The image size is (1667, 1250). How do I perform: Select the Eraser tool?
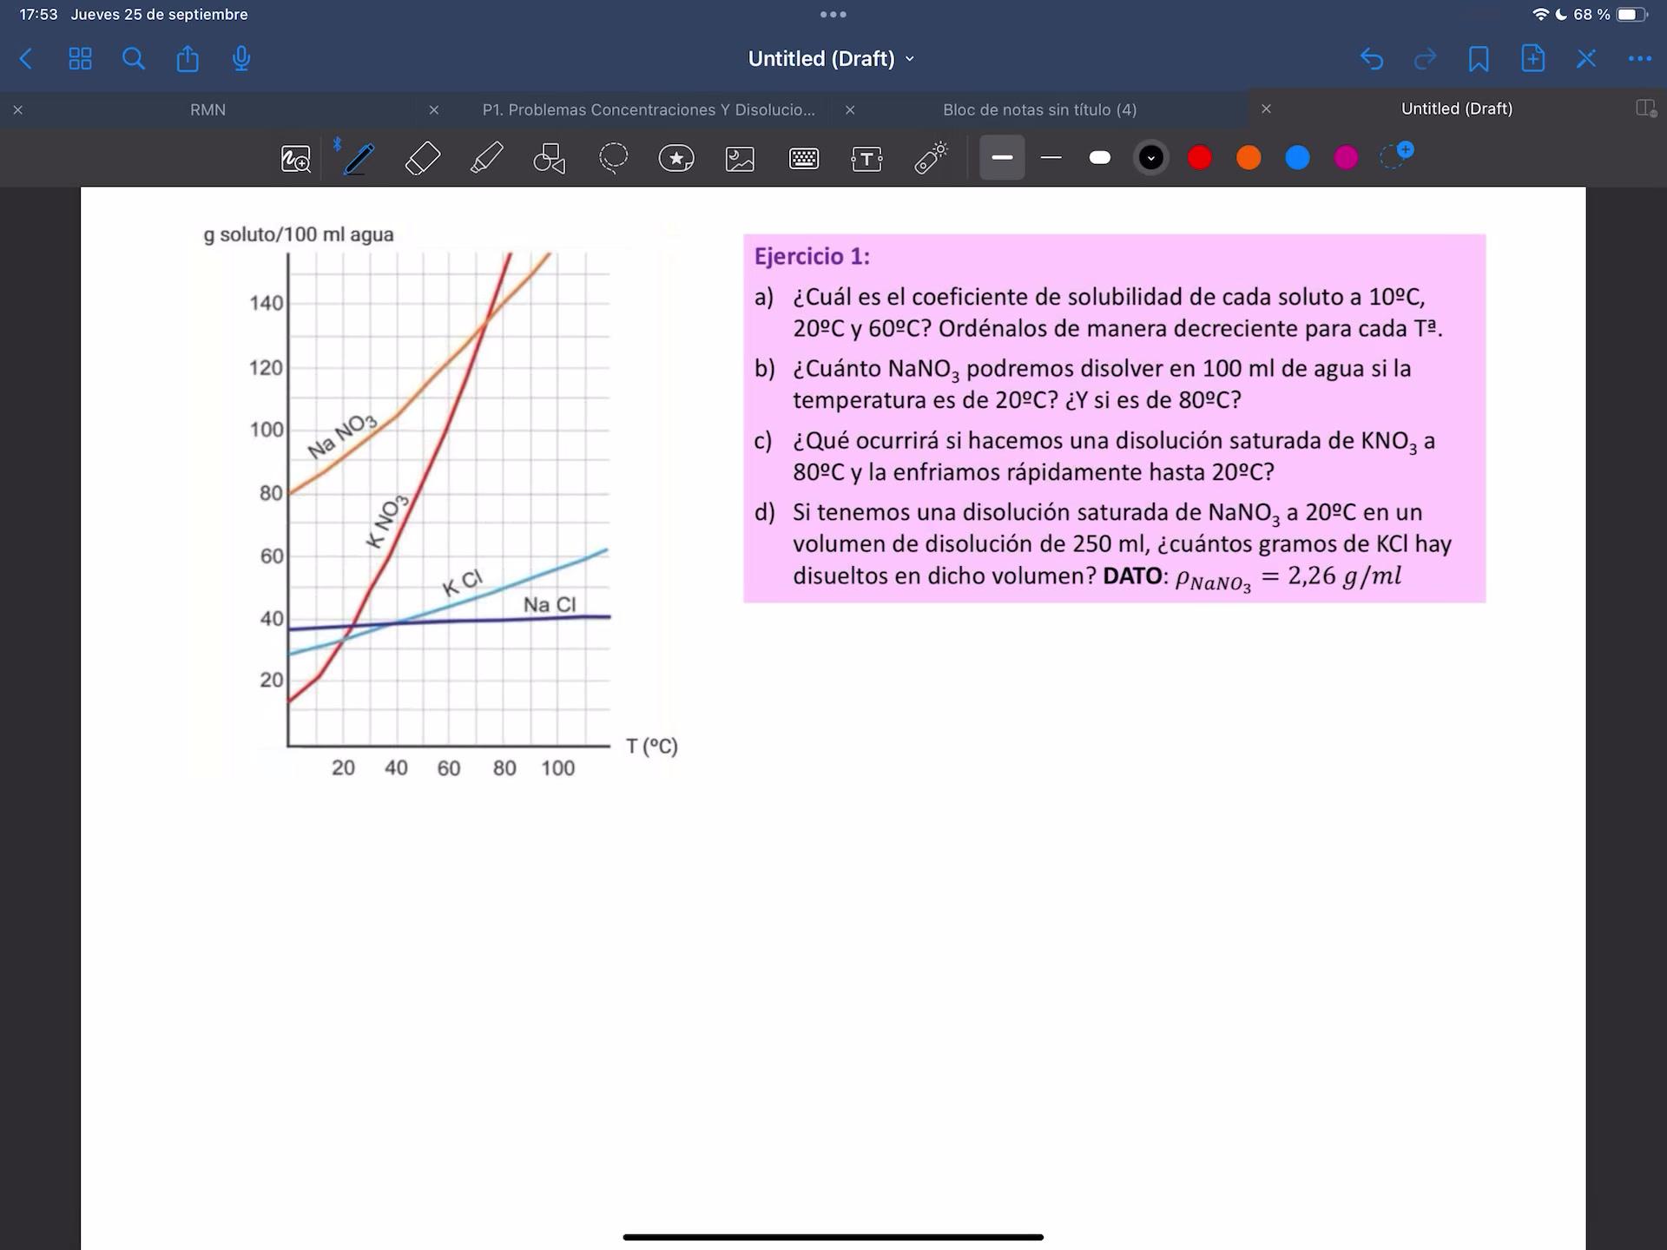tap(423, 158)
